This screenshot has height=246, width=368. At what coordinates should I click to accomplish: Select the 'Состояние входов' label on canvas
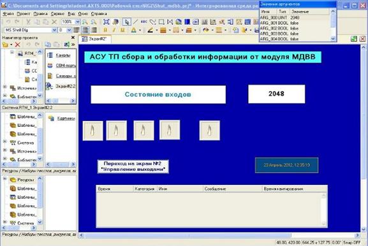158,94
